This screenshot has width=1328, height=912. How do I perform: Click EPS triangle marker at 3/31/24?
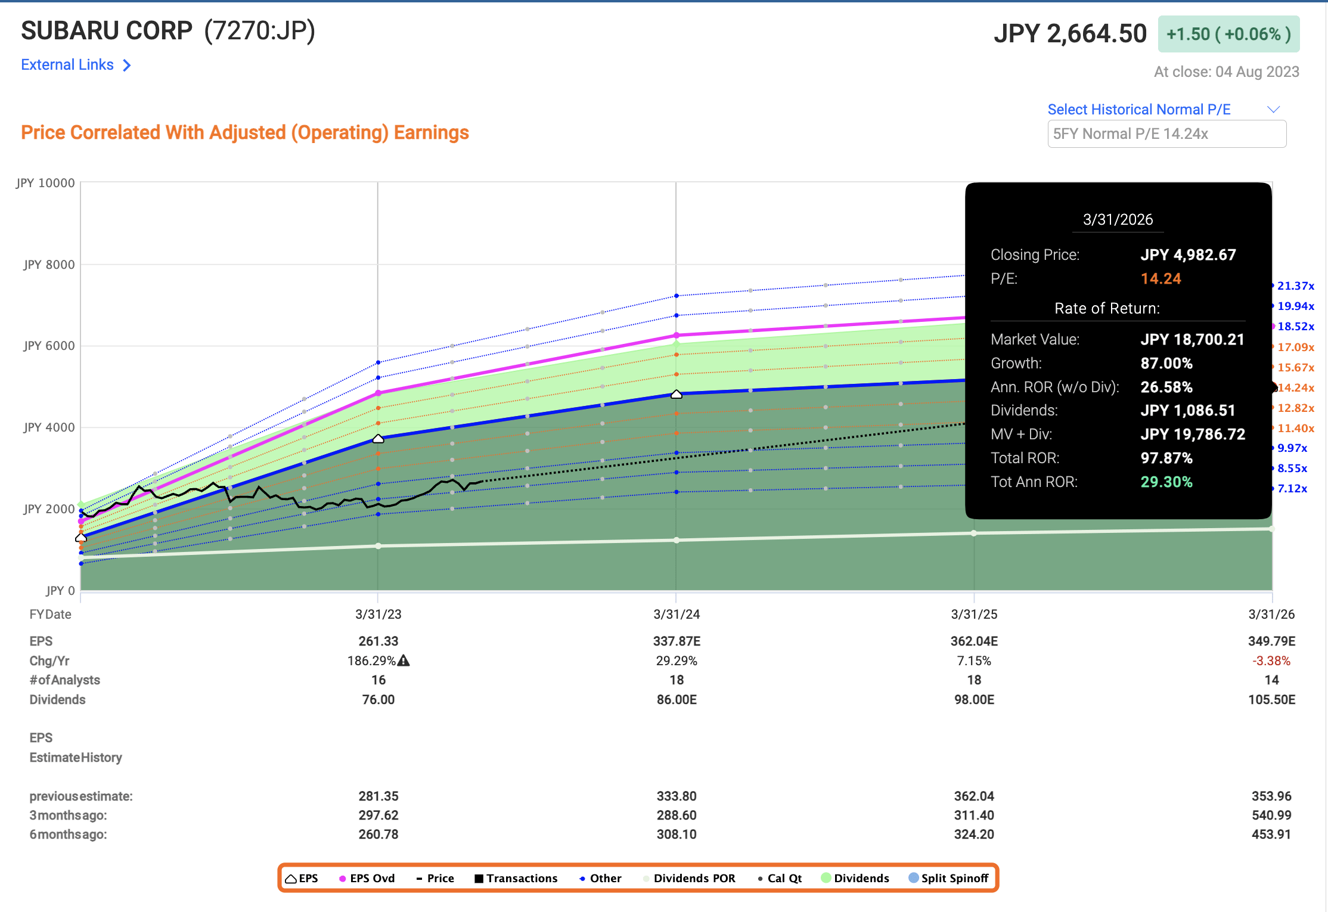pyautogui.click(x=677, y=394)
